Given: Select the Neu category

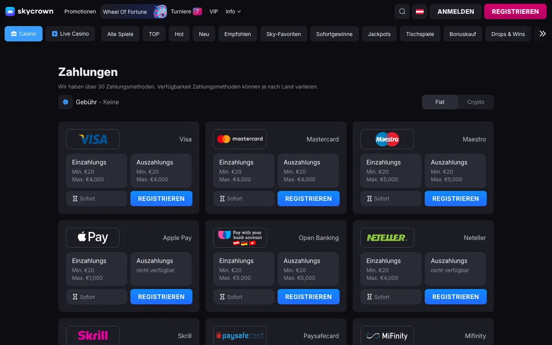Looking at the screenshot, I should (204, 34).
